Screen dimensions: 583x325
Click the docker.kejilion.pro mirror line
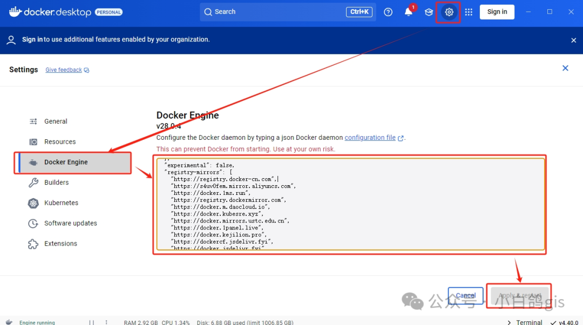click(x=219, y=235)
